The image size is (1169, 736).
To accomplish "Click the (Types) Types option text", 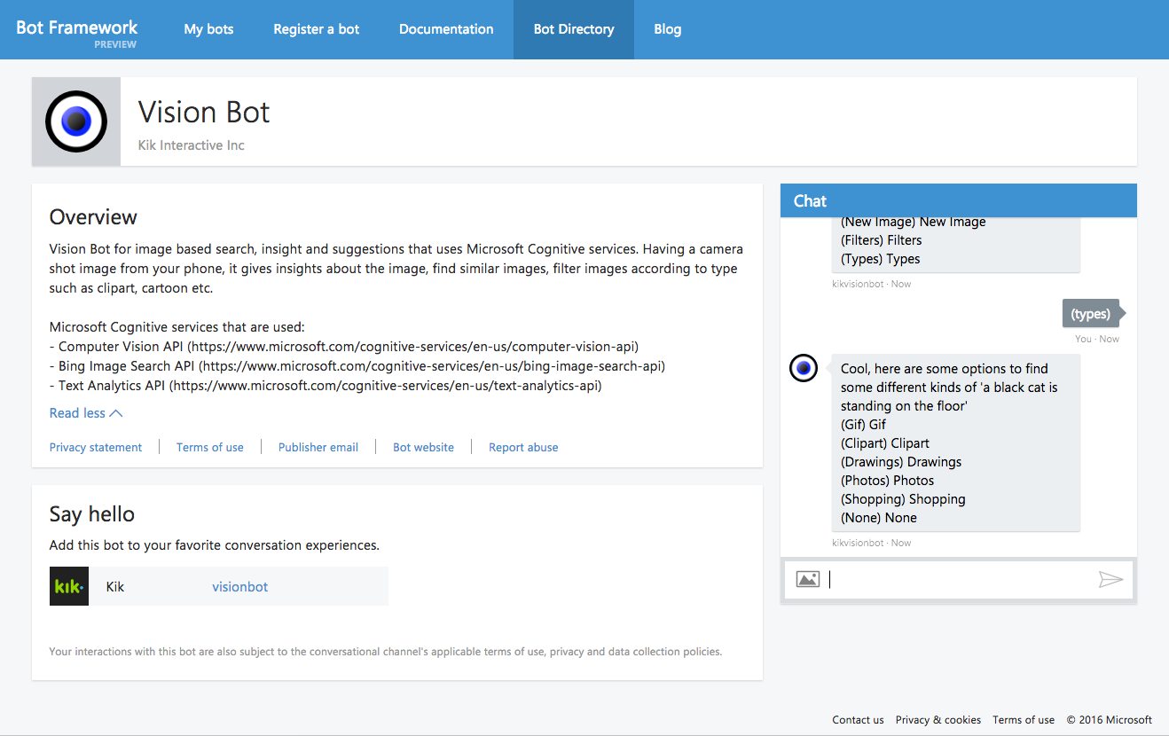I will click(x=881, y=259).
